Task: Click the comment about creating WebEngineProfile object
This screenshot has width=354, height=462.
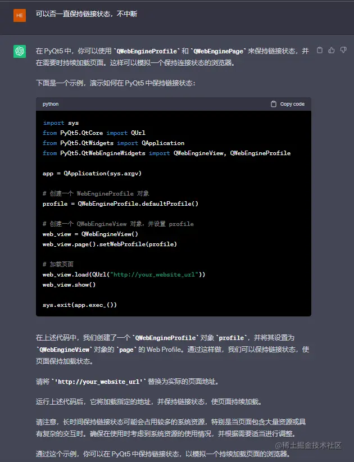Action: (96, 193)
